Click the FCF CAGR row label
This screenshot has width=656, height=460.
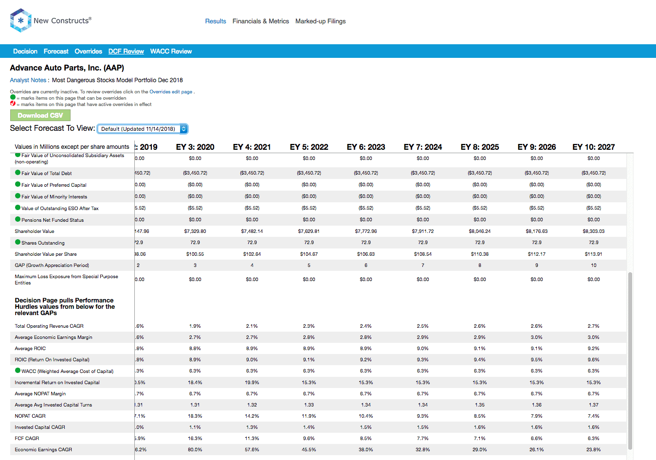[27, 438]
